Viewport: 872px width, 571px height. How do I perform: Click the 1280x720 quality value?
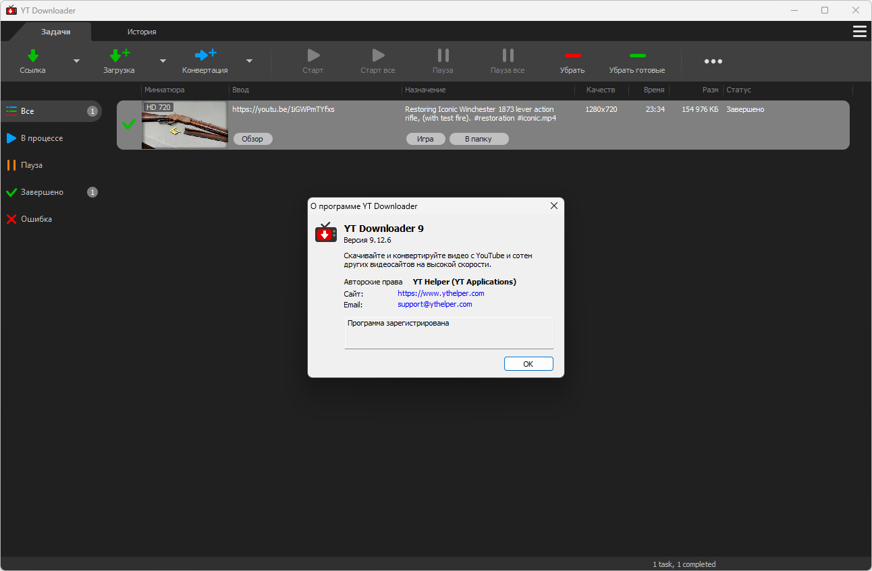[x=601, y=109]
